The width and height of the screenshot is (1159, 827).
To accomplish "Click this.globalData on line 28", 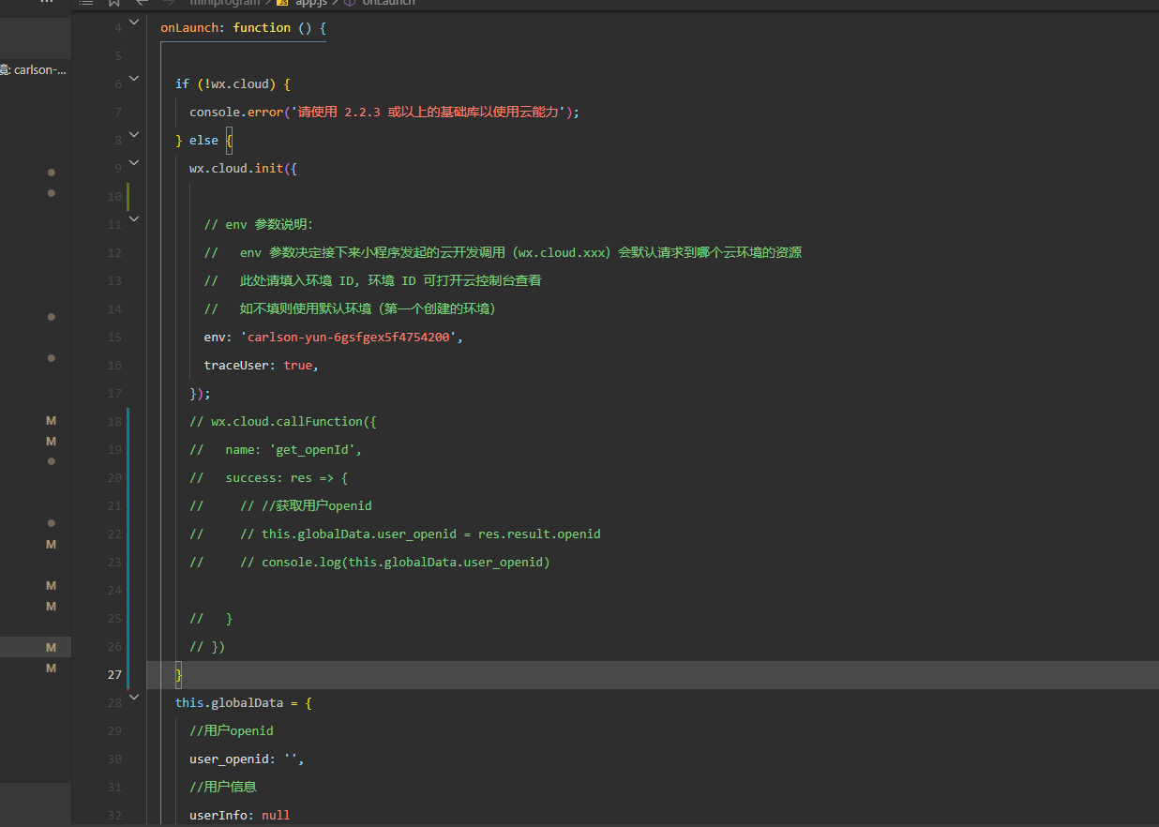I will point(229,703).
